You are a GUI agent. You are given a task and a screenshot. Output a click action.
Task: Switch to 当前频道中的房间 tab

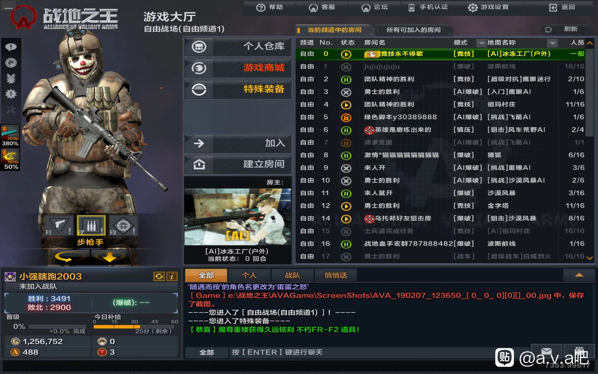[334, 30]
